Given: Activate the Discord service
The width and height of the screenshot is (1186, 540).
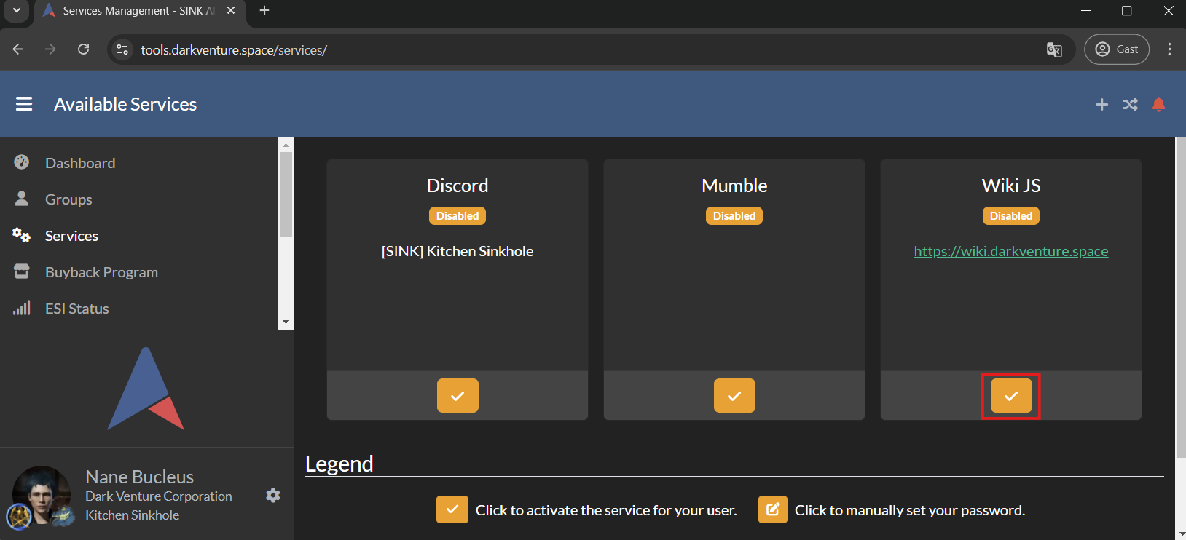Looking at the screenshot, I should pyautogui.click(x=457, y=396).
